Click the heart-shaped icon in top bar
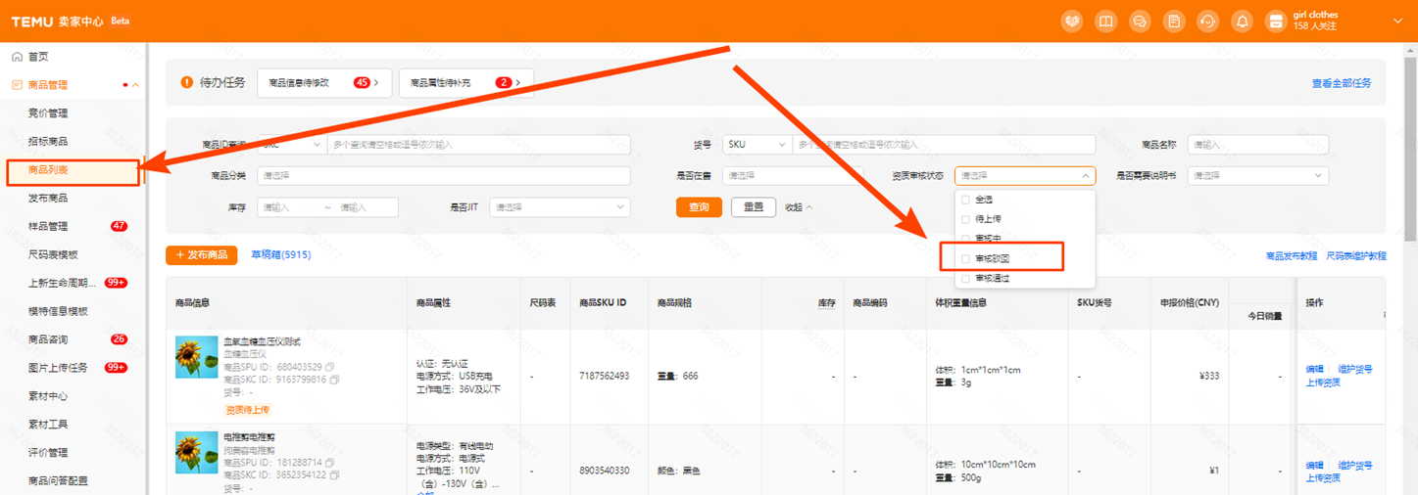 pos(1072,21)
